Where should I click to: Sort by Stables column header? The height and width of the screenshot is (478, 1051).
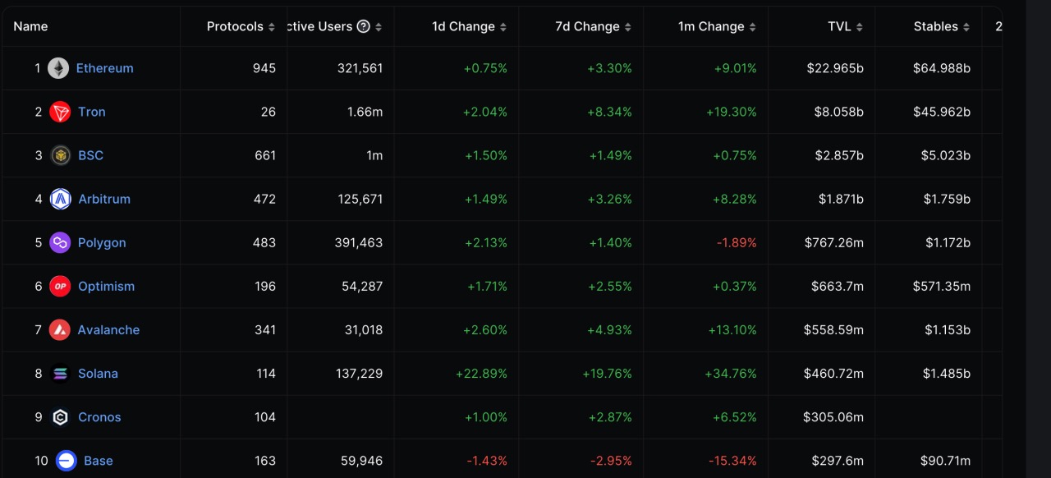[941, 26]
